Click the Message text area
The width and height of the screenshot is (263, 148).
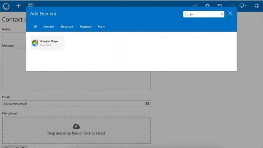coord(76,69)
